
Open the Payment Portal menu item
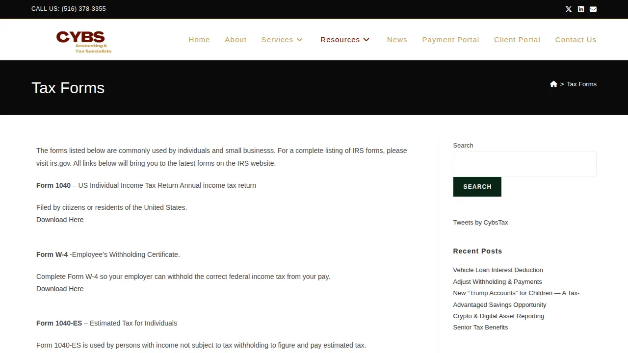pos(450,40)
